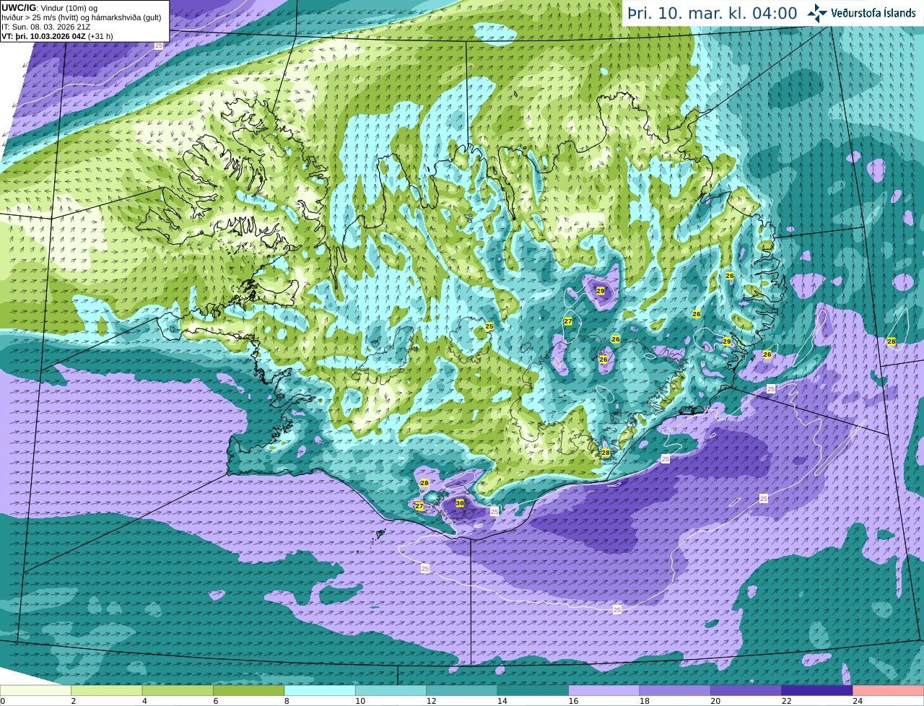Click the Veðurstofa Íslands name text
Image resolution: width=924 pixels, height=706 pixels.
873,13
